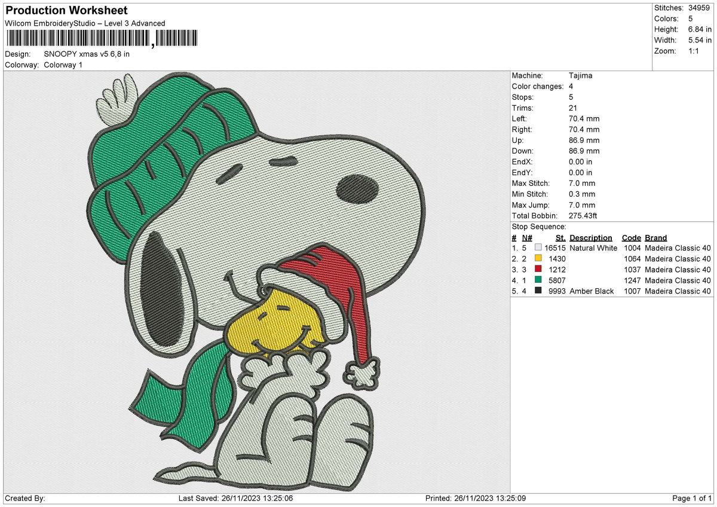
Task: Click stitch count 5807 in stop sequence
Action: 557,280
